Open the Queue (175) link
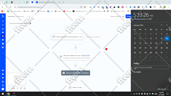171x96 pixels. click(86, 56)
